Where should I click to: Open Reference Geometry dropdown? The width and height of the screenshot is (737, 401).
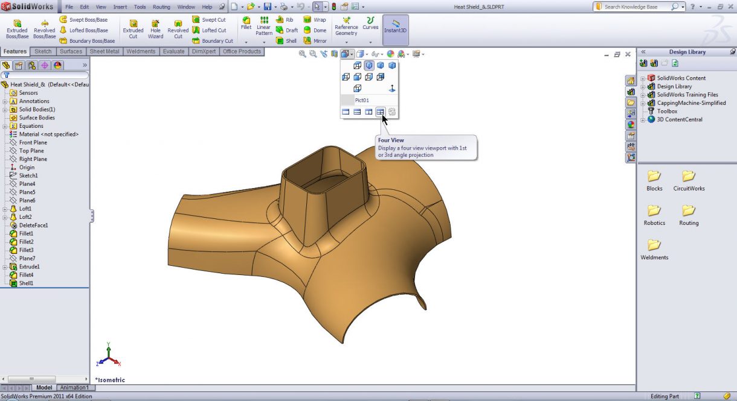346,42
